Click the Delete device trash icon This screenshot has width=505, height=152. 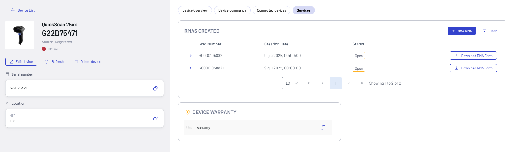[76, 62]
